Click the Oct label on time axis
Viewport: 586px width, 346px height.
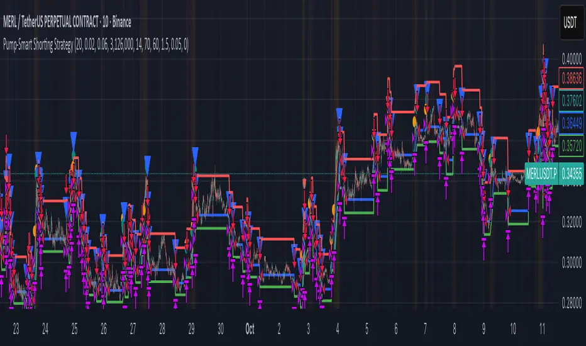pos(250,329)
